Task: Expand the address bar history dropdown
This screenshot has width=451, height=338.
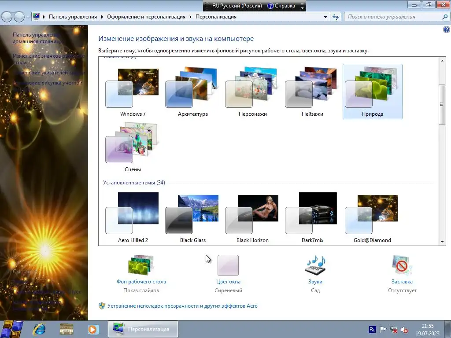Action: coord(325,17)
